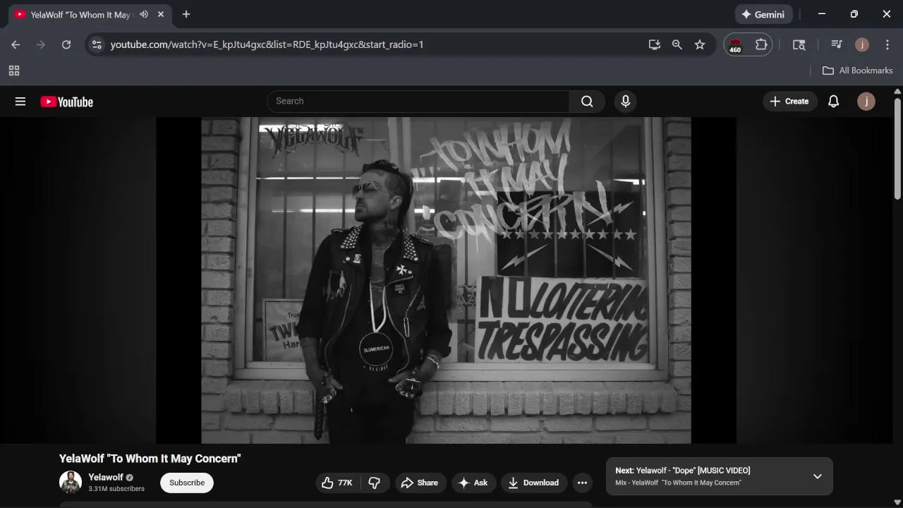Image resolution: width=903 pixels, height=508 pixels.
Task: Go back in browser history
Action: point(16,44)
